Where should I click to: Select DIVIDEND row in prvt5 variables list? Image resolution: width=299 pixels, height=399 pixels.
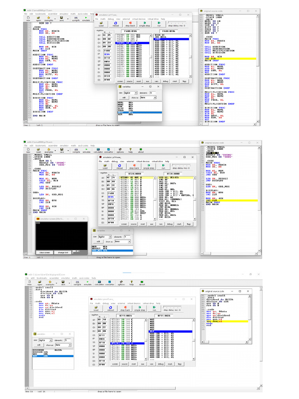53,350
